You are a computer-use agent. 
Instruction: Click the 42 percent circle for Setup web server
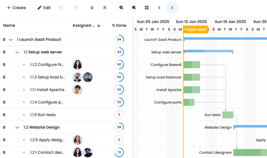click(119, 52)
